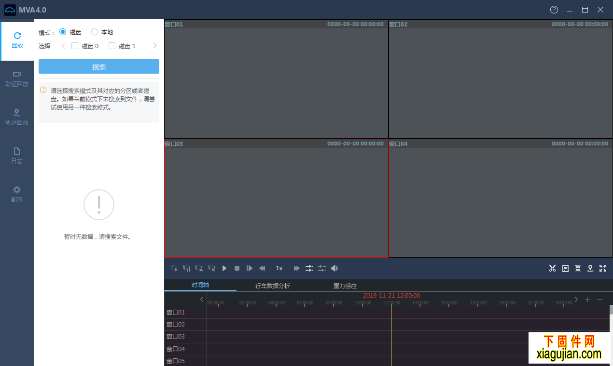The image size is (613, 366).
Task: Select video window 窗口01
Action: point(276,79)
